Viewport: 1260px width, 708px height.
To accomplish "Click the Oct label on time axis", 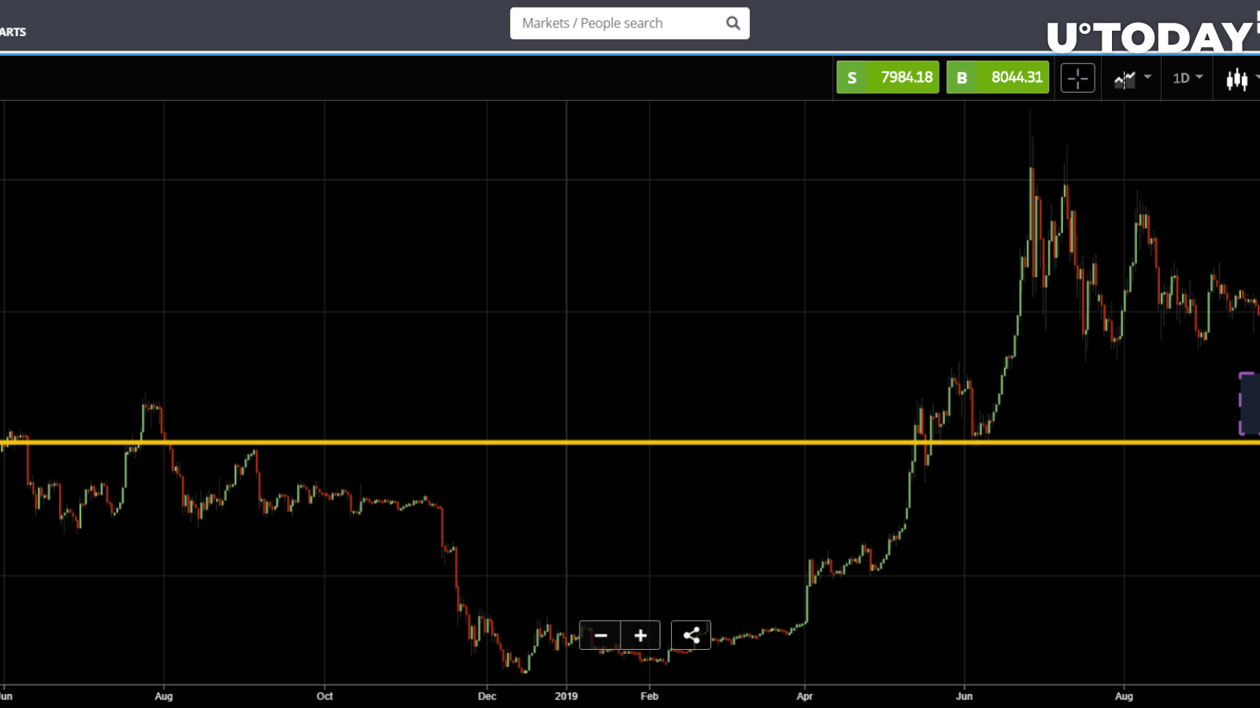I will click(x=324, y=696).
